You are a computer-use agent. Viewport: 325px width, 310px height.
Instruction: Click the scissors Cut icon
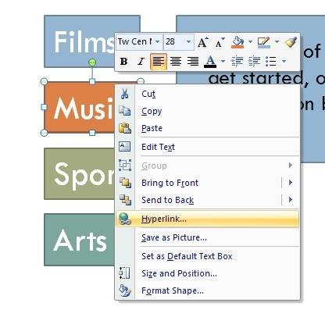[125, 94]
